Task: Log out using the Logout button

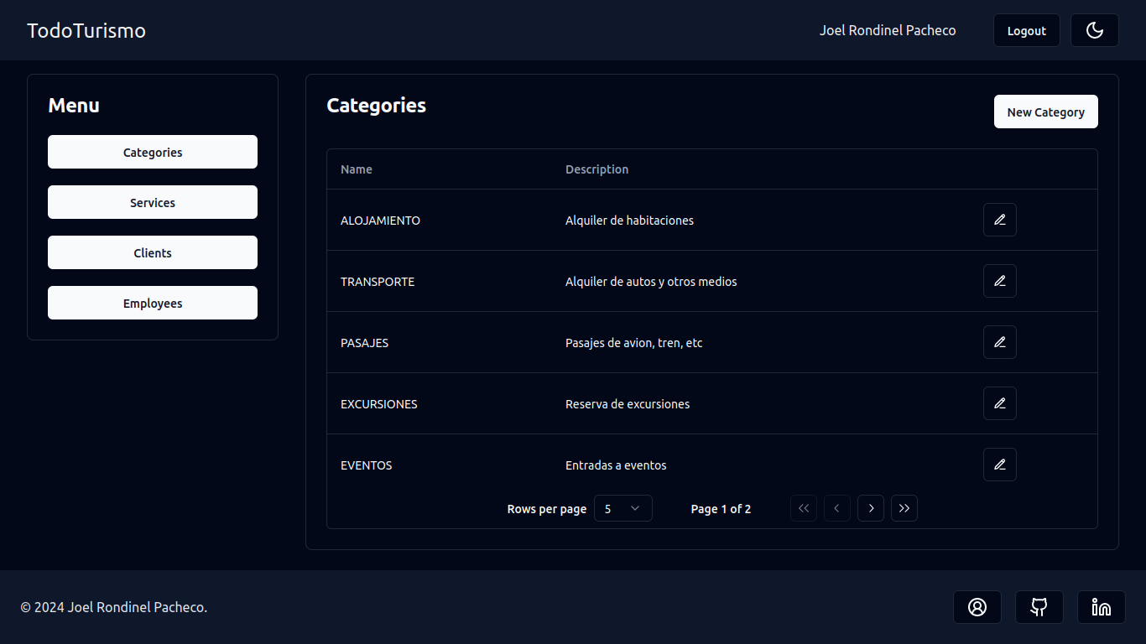Action: [x=1026, y=30]
